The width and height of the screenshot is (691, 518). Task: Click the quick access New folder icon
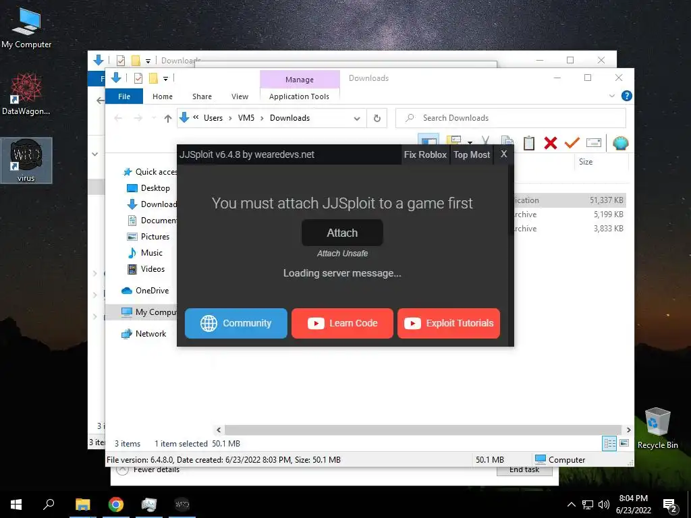[153, 78]
